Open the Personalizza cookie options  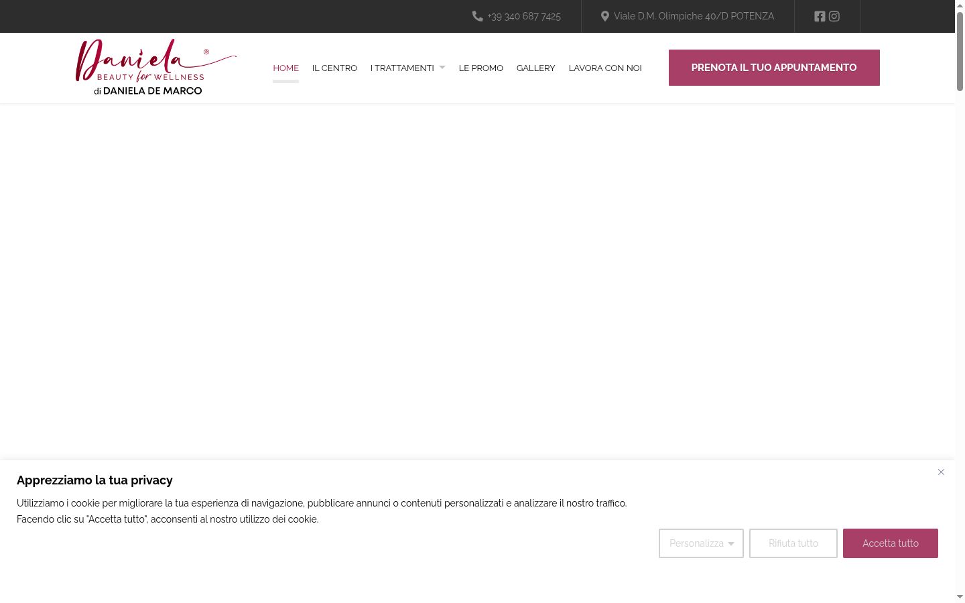click(x=701, y=543)
